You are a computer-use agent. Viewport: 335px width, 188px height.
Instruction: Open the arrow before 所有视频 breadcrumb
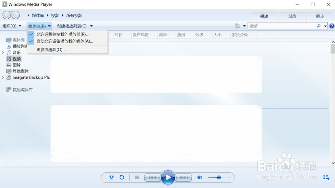click(63, 15)
